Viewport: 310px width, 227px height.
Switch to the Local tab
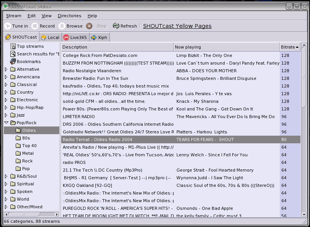click(51, 37)
